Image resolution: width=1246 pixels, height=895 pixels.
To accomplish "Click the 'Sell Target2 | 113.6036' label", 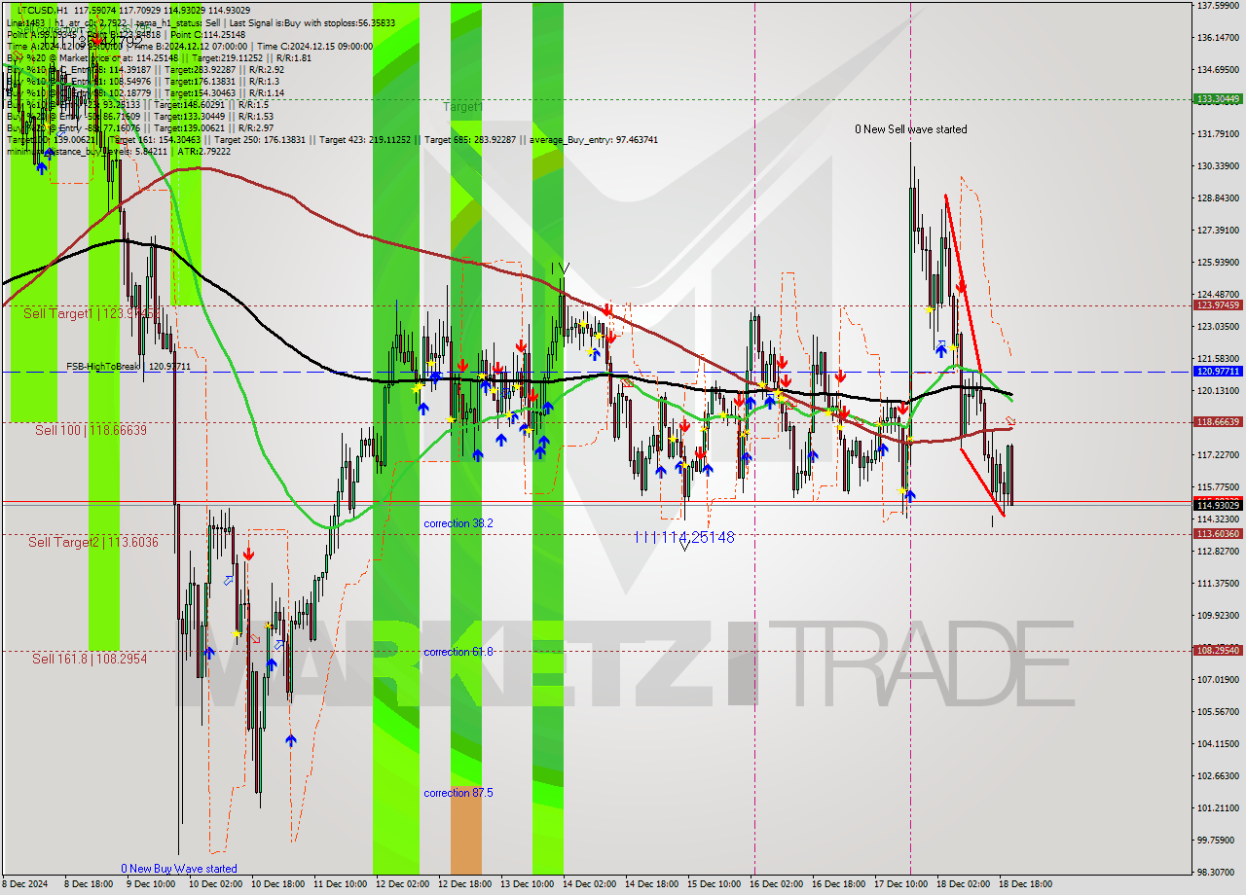I will point(92,542).
